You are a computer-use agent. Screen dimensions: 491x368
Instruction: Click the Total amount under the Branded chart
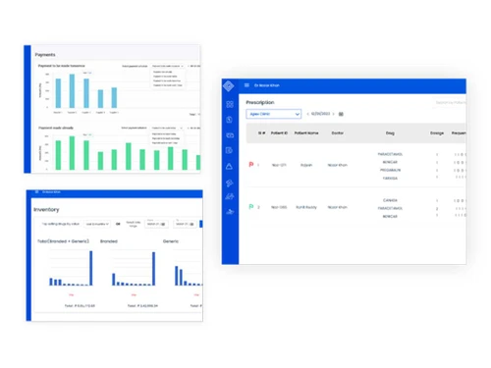click(x=142, y=306)
